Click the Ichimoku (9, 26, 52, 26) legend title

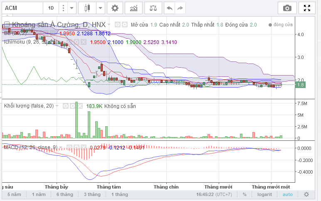click(30, 42)
